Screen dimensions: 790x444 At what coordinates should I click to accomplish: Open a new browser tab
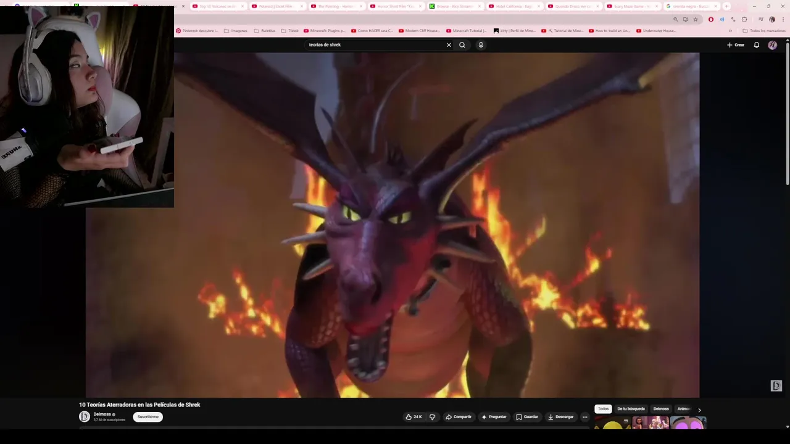[x=726, y=6]
